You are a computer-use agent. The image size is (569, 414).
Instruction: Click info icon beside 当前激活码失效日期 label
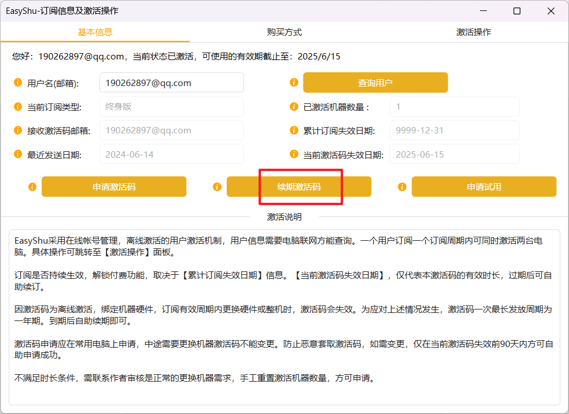tap(294, 154)
